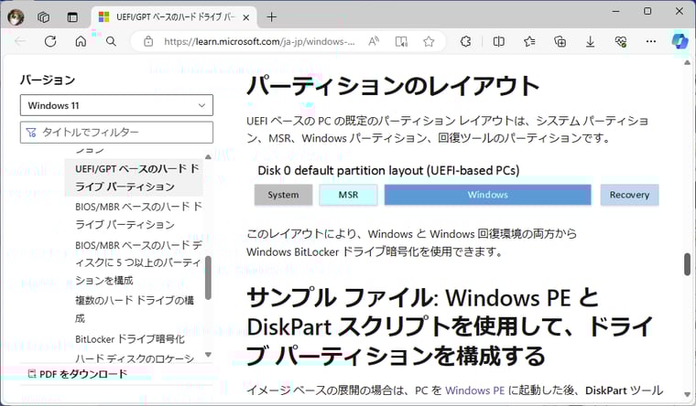
Task: Open the Edge profile avatar
Action: click(16, 17)
